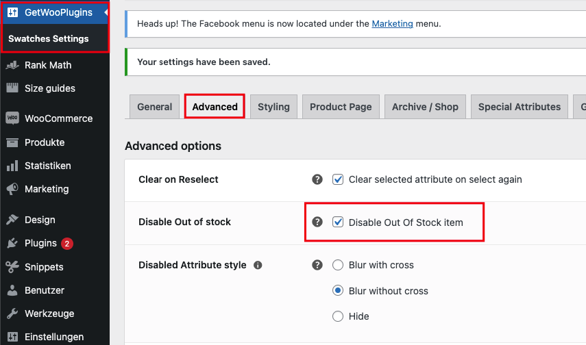Open the Product Page tab
Image resolution: width=586 pixels, height=345 pixels.
(x=341, y=107)
